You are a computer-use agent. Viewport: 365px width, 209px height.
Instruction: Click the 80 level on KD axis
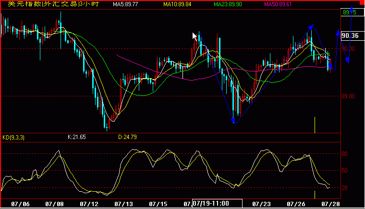(x=344, y=154)
